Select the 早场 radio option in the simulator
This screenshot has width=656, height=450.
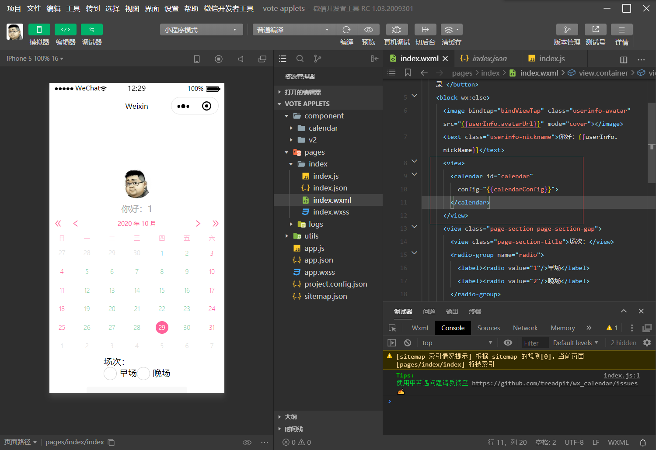[x=110, y=374]
